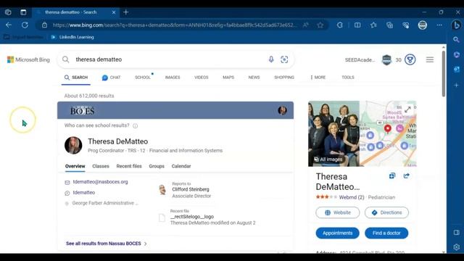Click sidebar search magnifier icon
Image resolution: width=464 pixels, height=261 pixels.
[x=456, y=40]
